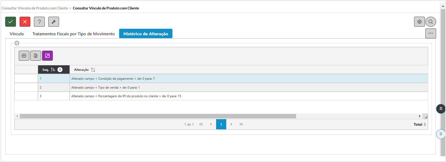Click the purple expand grid icon
The height and width of the screenshot is (162, 446).
(47, 56)
